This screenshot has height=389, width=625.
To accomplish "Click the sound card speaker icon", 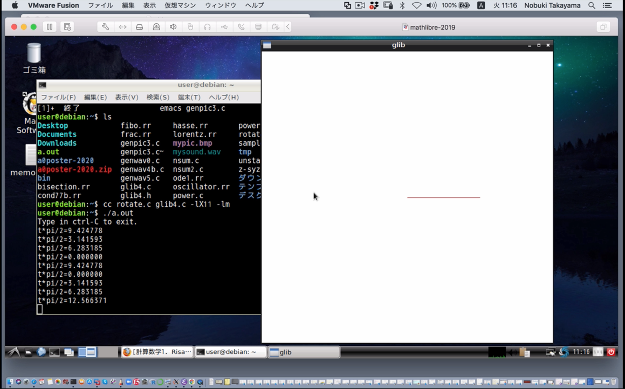I will [x=173, y=27].
